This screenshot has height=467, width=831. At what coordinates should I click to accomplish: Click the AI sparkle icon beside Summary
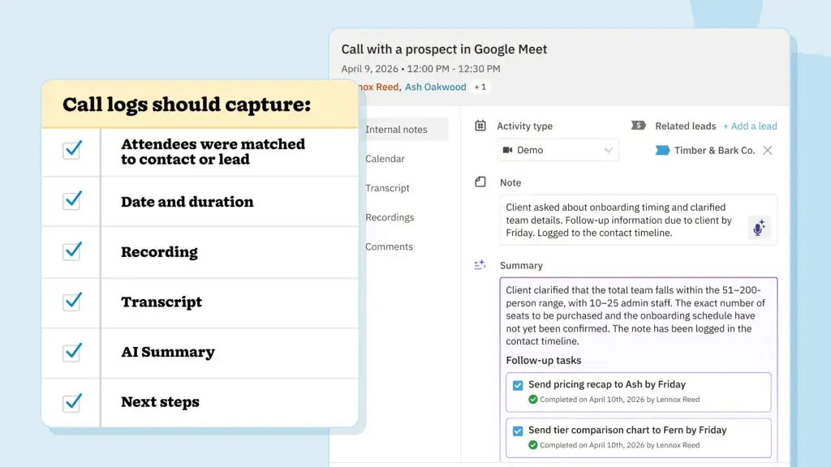point(480,265)
